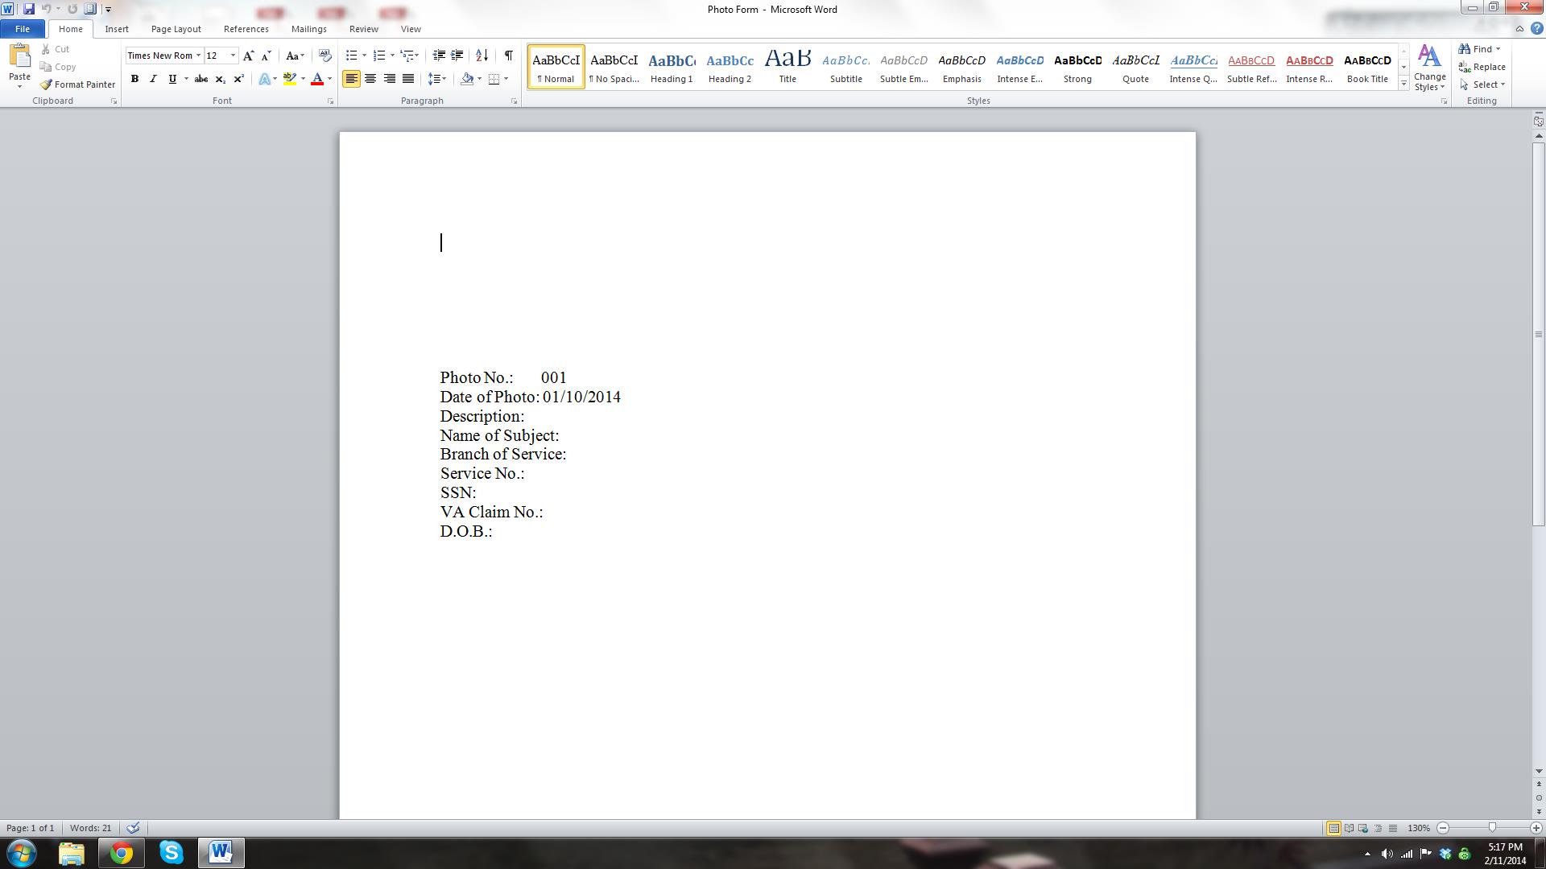This screenshot has width=1546, height=869.
Task: Apply strikethrough formatting icon
Action: point(201,79)
